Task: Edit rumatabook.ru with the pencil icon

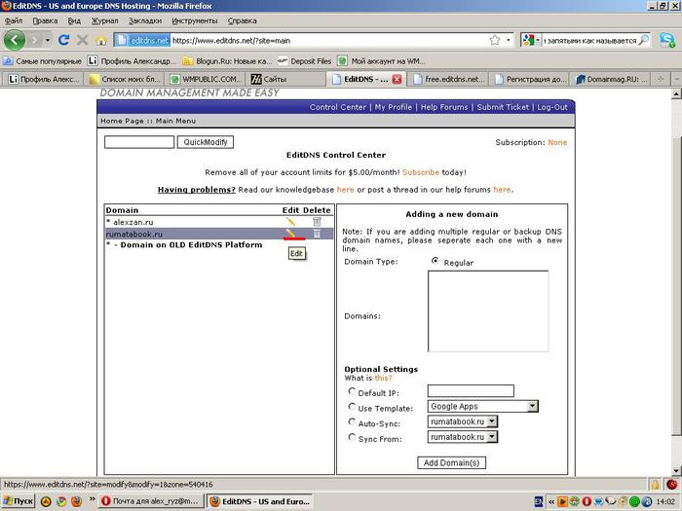Action: 290,234
